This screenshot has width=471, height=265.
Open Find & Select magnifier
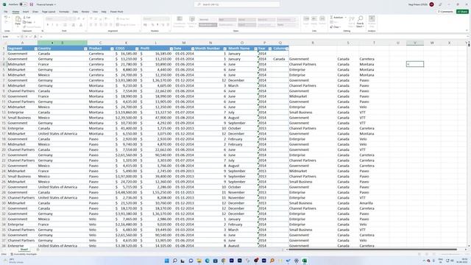click(360, 21)
